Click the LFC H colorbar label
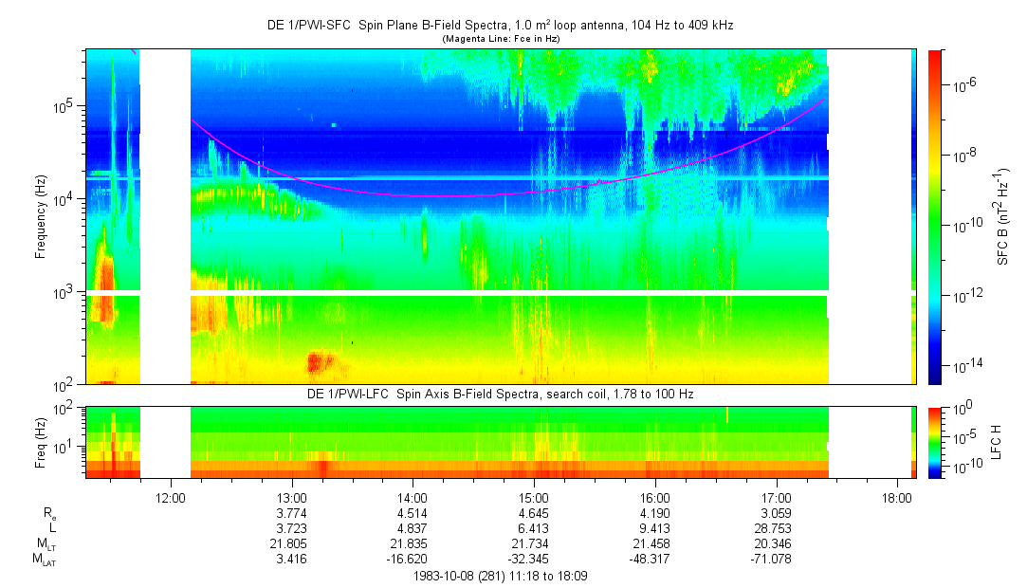This screenshot has height=588, width=1027. point(998,442)
